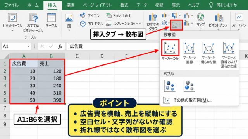The width and height of the screenshot is (248, 139).
Task: Switch to the 表示 tab
Action: (x=176, y=5)
